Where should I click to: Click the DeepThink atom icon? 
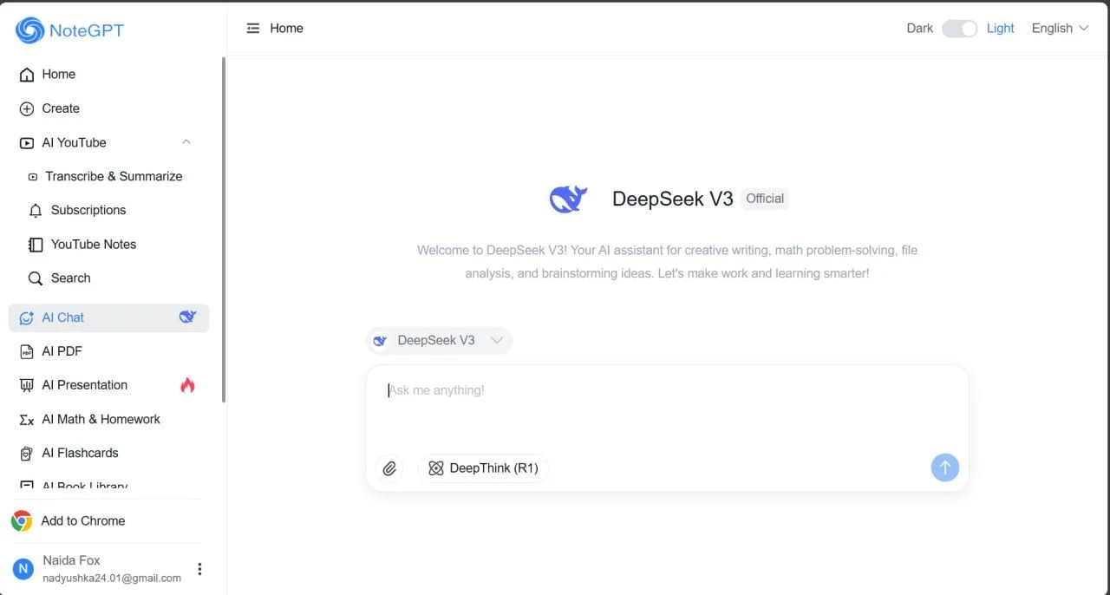[436, 468]
